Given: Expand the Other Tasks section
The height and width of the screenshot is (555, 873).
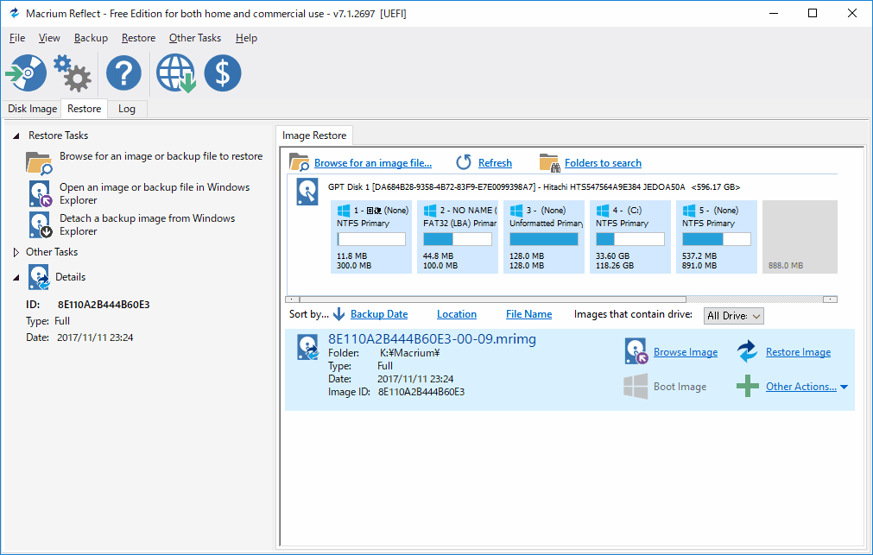Looking at the screenshot, I should (x=16, y=252).
